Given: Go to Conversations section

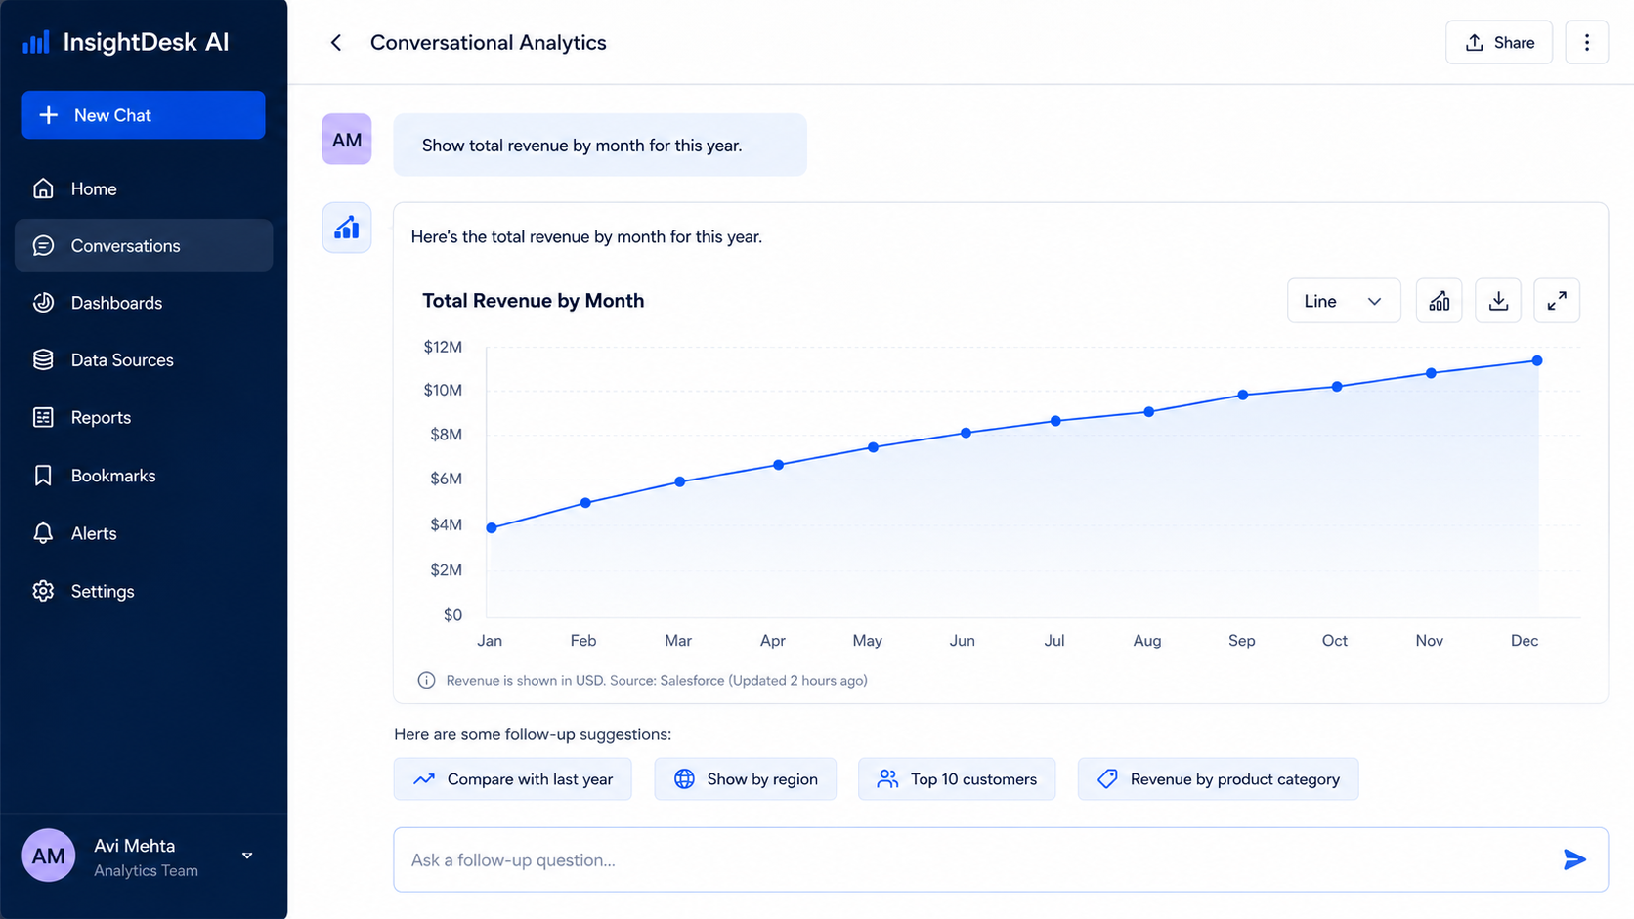Looking at the screenshot, I should [x=144, y=245].
